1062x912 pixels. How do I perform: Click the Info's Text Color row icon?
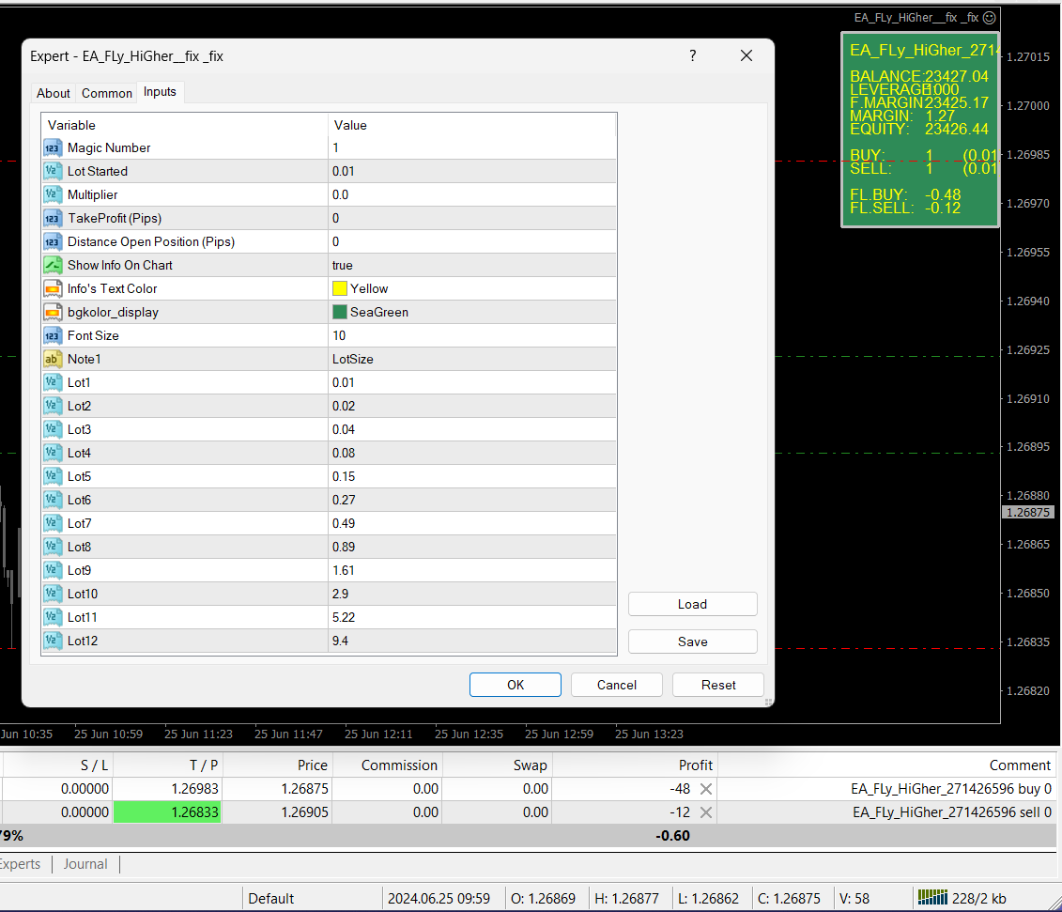coord(53,288)
